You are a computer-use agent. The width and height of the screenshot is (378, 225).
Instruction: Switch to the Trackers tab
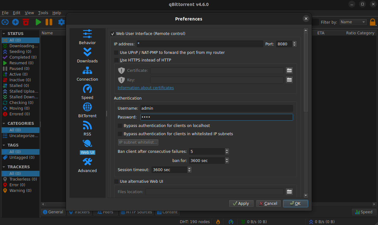pos(79,212)
